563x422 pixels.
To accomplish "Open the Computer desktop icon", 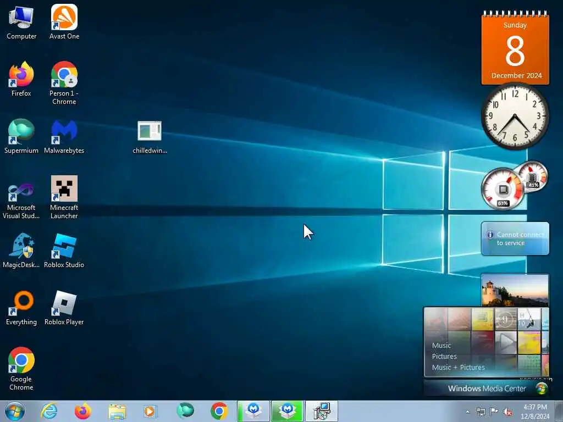I will (x=21, y=22).
